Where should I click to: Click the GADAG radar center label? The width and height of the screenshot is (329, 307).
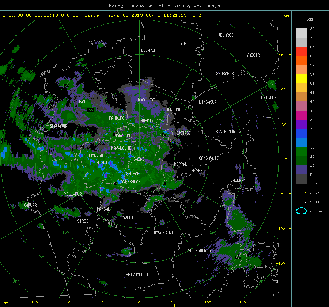139,159
